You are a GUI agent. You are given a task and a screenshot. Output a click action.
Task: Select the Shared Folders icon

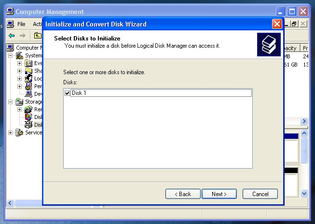pyautogui.click(x=28, y=71)
